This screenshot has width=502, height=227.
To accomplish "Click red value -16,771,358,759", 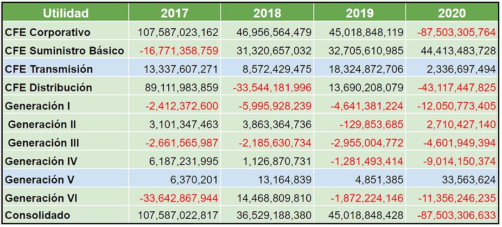I will tap(179, 51).
